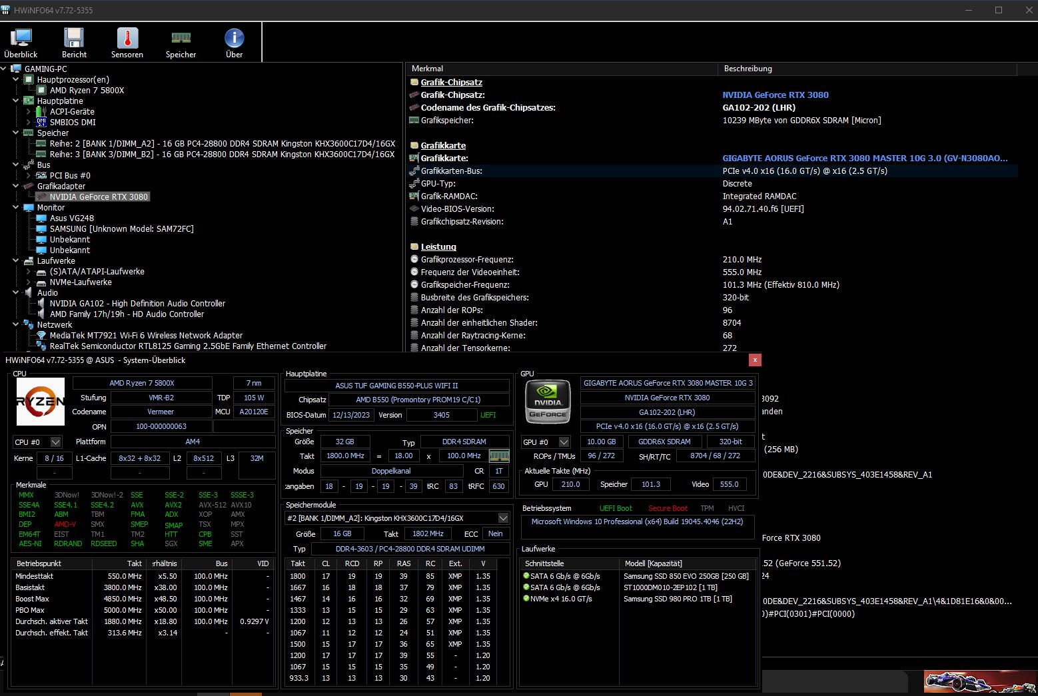Click the AMD Ryzen 7 5800X name field
1038x696 pixels.
click(142, 383)
